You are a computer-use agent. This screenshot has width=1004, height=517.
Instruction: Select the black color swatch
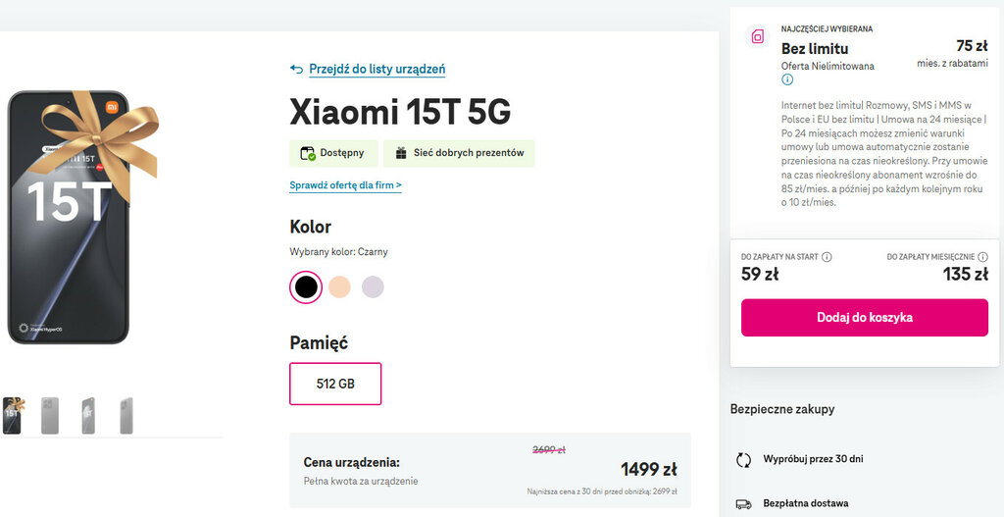click(306, 286)
